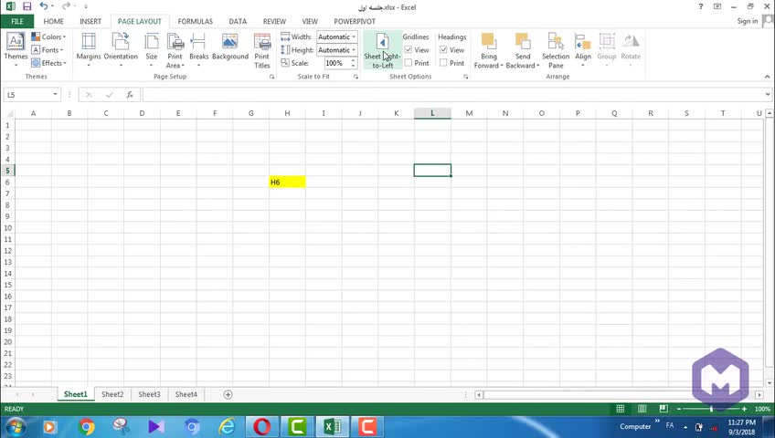Toggle Gridlines View checkbox
Viewport: 775px width, 438px height.
pos(409,50)
